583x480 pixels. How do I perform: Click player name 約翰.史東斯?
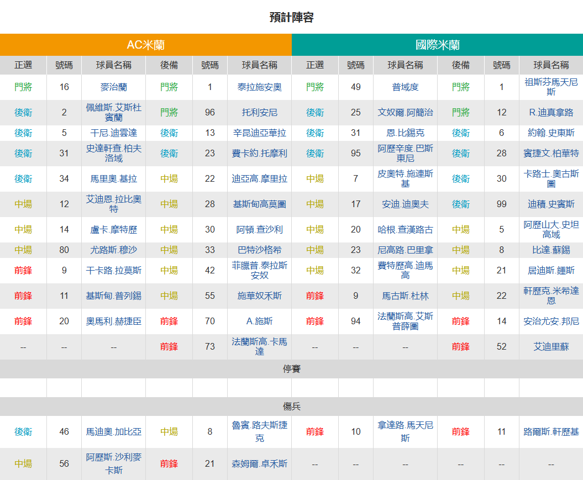click(x=551, y=133)
